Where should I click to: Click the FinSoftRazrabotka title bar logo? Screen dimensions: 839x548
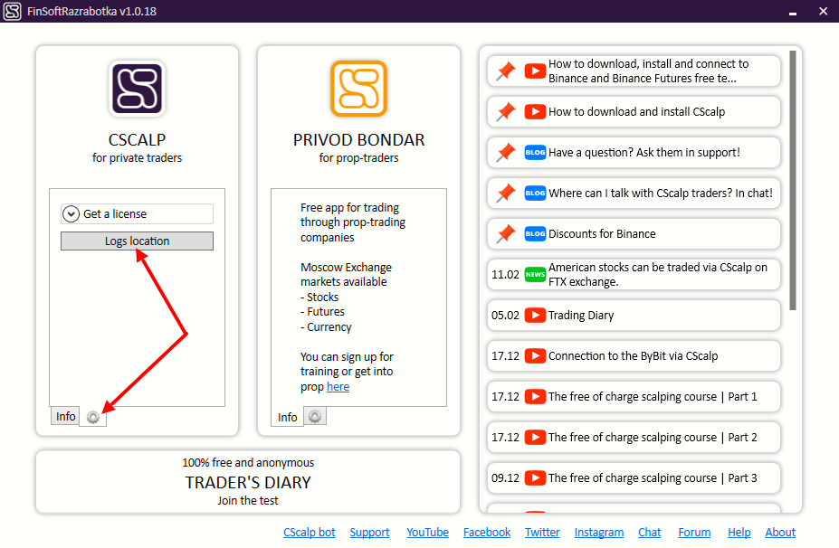coord(13,11)
